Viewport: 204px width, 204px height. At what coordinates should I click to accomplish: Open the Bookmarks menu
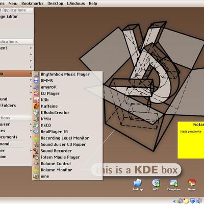coord(33,4)
